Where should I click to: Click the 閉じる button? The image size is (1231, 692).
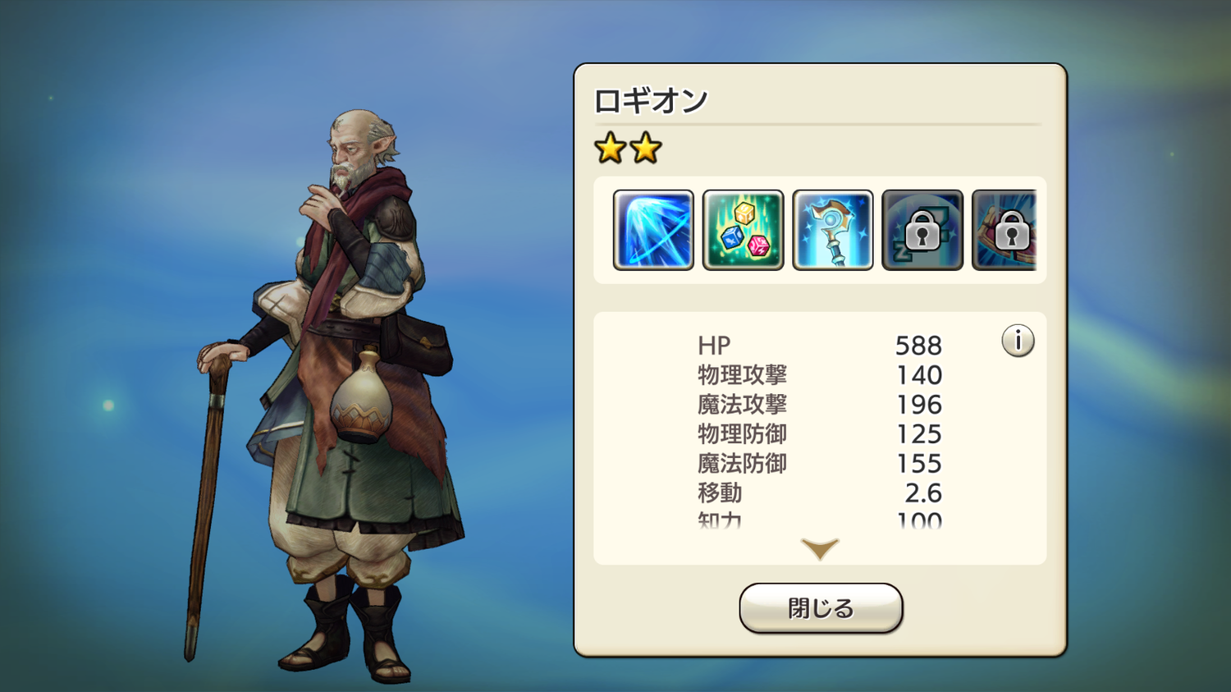821,608
